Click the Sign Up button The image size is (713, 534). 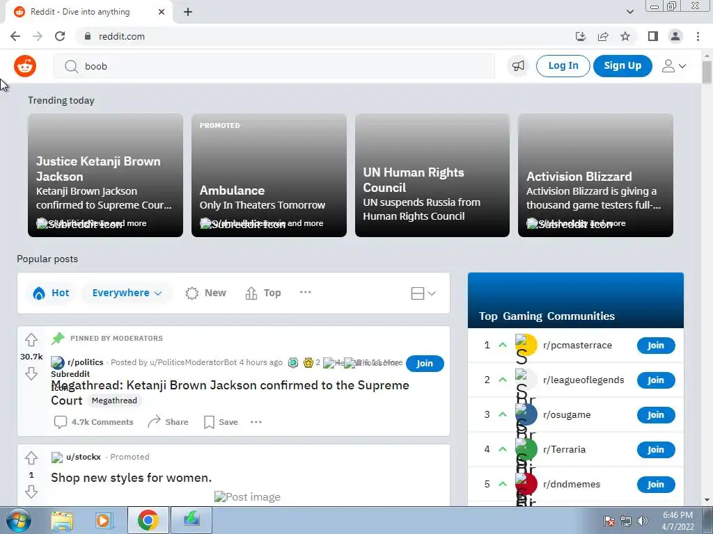click(622, 66)
